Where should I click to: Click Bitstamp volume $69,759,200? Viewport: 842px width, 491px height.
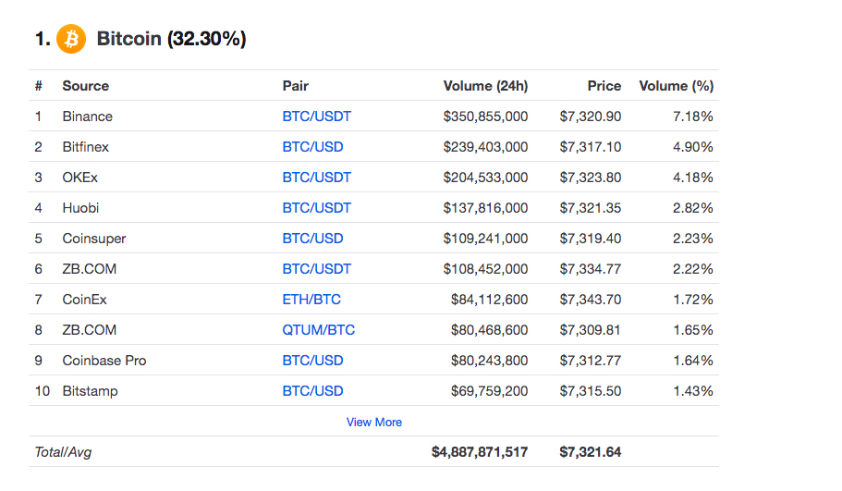pyautogui.click(x=489, y=391)
